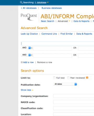Click the NAICS code field
Viewport: 94px width, 116px height.
click(x=74, y=102)
